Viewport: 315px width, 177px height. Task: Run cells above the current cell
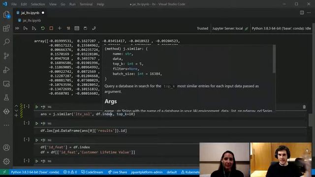[25, 29]
